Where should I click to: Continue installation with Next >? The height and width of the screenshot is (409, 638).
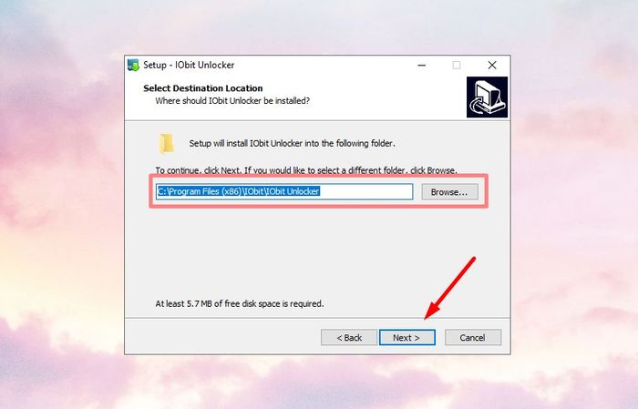(x=406, y=337)
